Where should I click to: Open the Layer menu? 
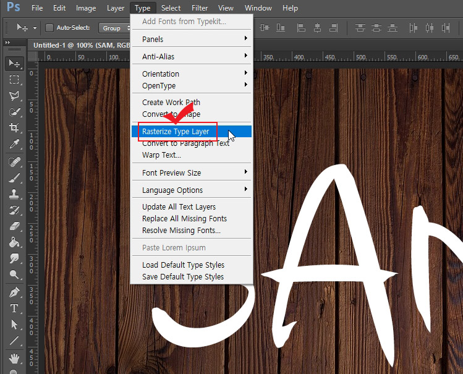click(116, 8)
